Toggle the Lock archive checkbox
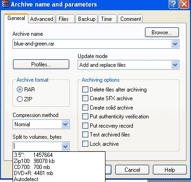Image resolution: width=191 pixels, height=182 pixels. click(x=85, y=143)
